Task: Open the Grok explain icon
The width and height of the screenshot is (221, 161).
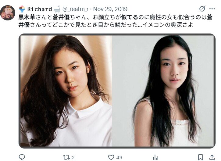Action: [202, 9]
